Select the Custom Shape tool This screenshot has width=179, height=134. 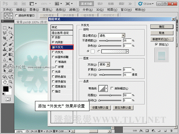click(x=10, y=71)
